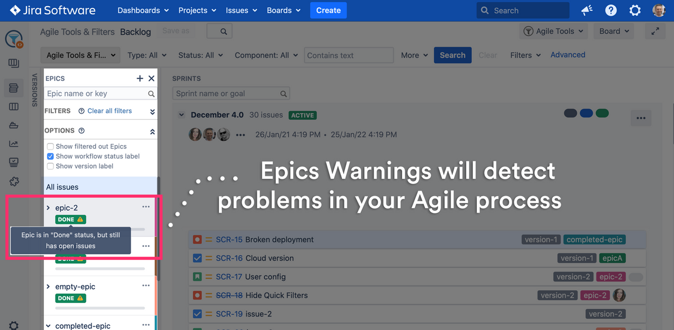Open the Reports chart icon in sidebar
674x330 pixels.
click(14, 144)
